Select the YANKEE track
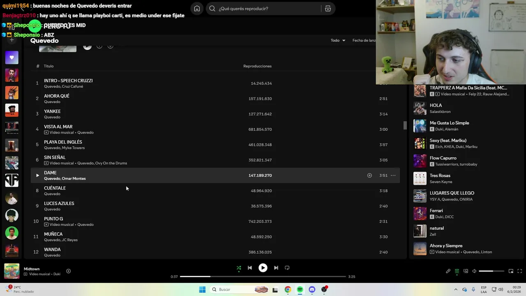 pos(216,114)
